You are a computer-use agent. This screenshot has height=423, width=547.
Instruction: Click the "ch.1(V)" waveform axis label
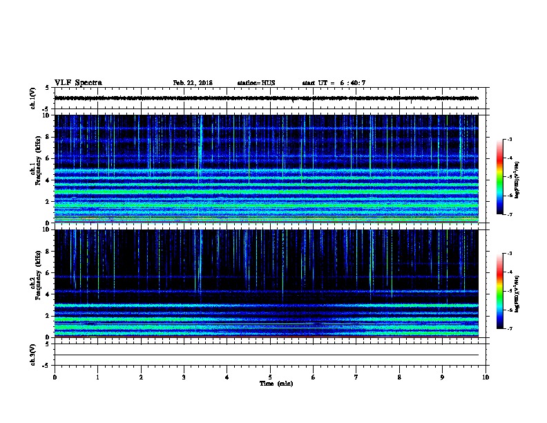pyautogui.click(x=33, y=98)
